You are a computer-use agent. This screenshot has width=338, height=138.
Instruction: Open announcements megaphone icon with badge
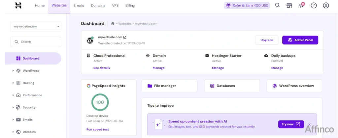pyautogui.click(x=302, y=5)
